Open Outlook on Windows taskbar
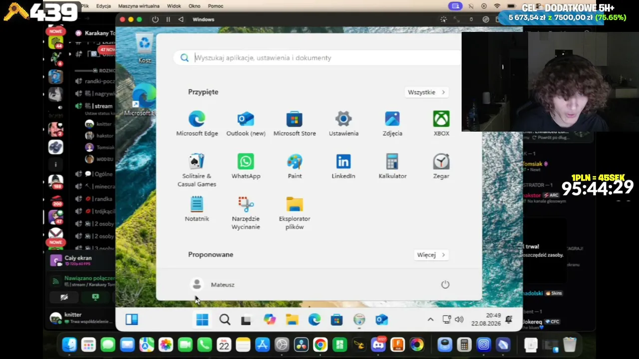This screenshot has width=639, height=359. click(382, 320)
